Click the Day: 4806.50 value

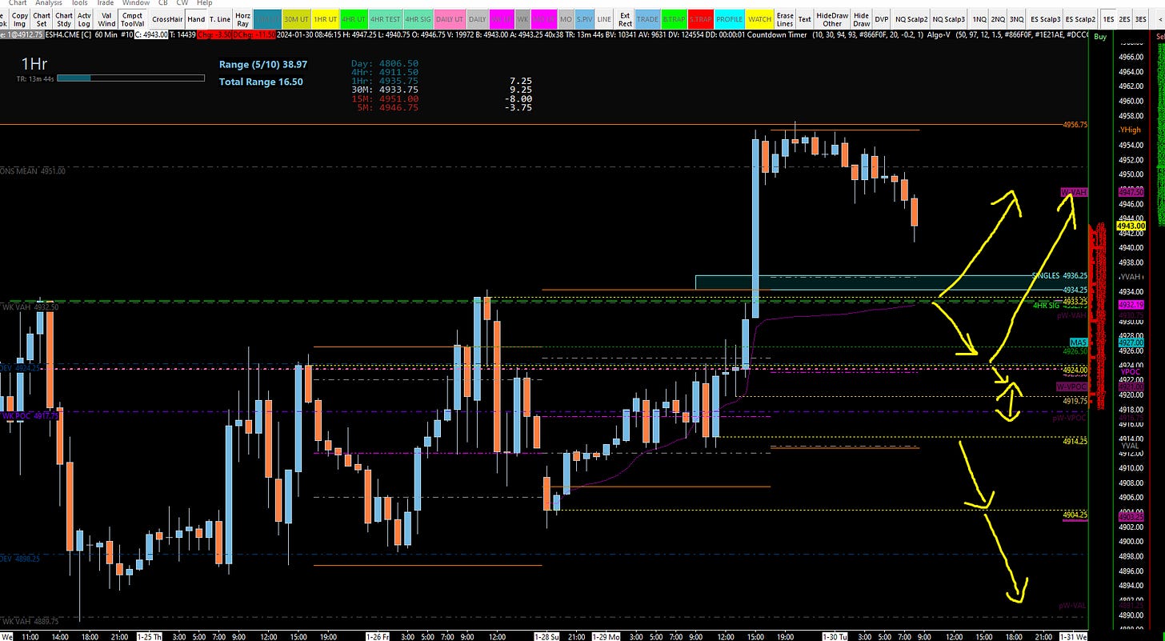385,63
